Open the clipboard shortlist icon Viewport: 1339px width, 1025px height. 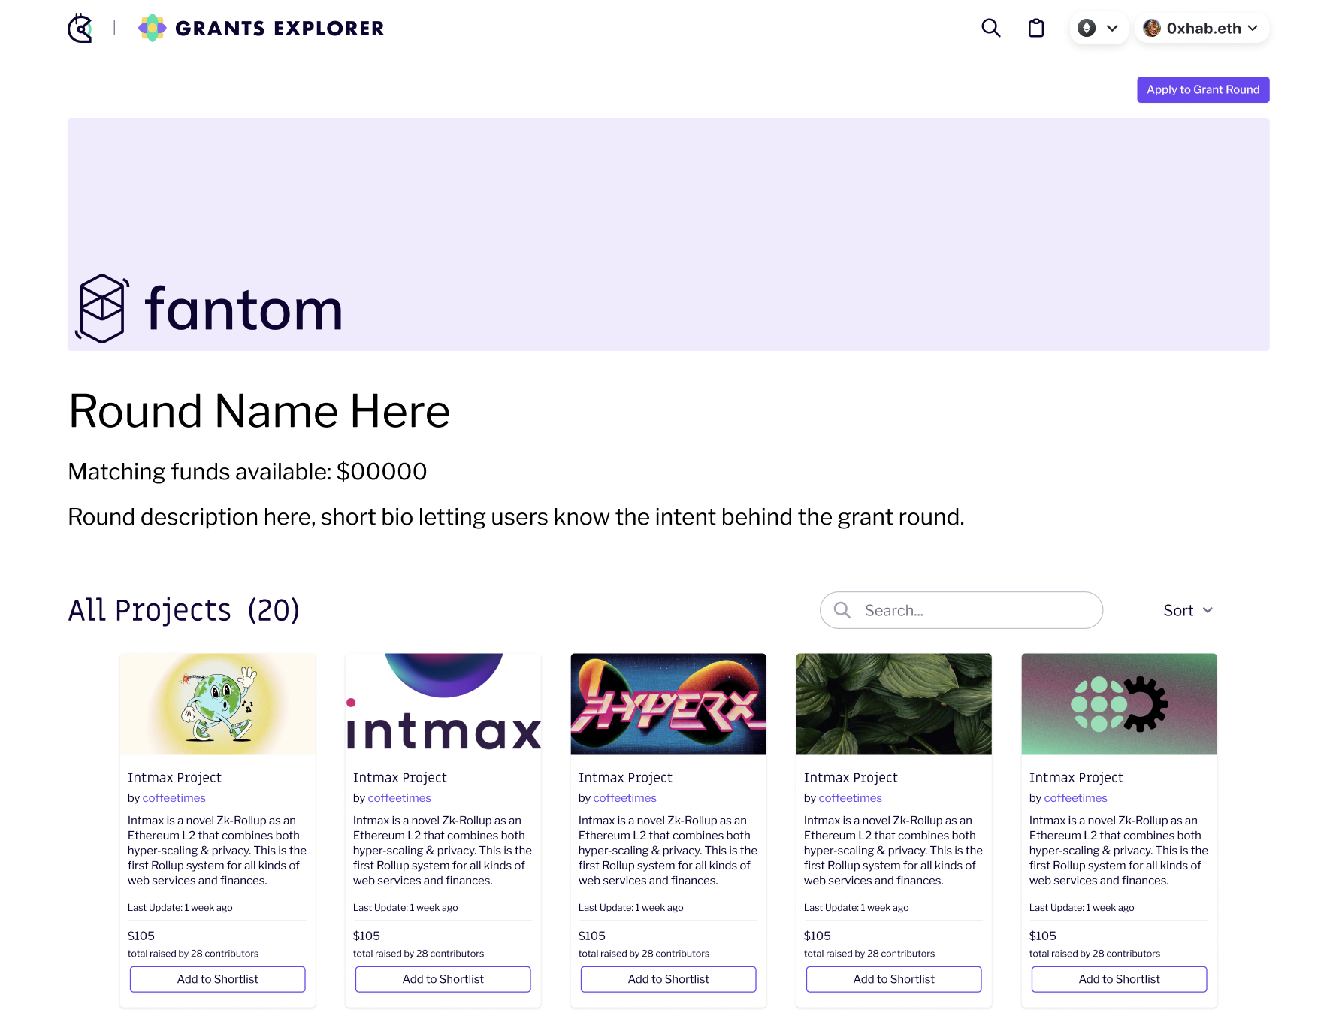(1036, 28)
